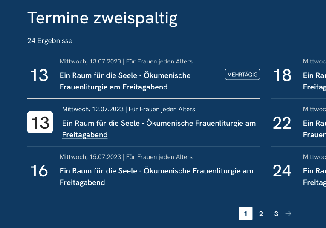Click the date number 18
Image resolution: width=326 pixels, height=228 pixels.
[x=282, y=75]
